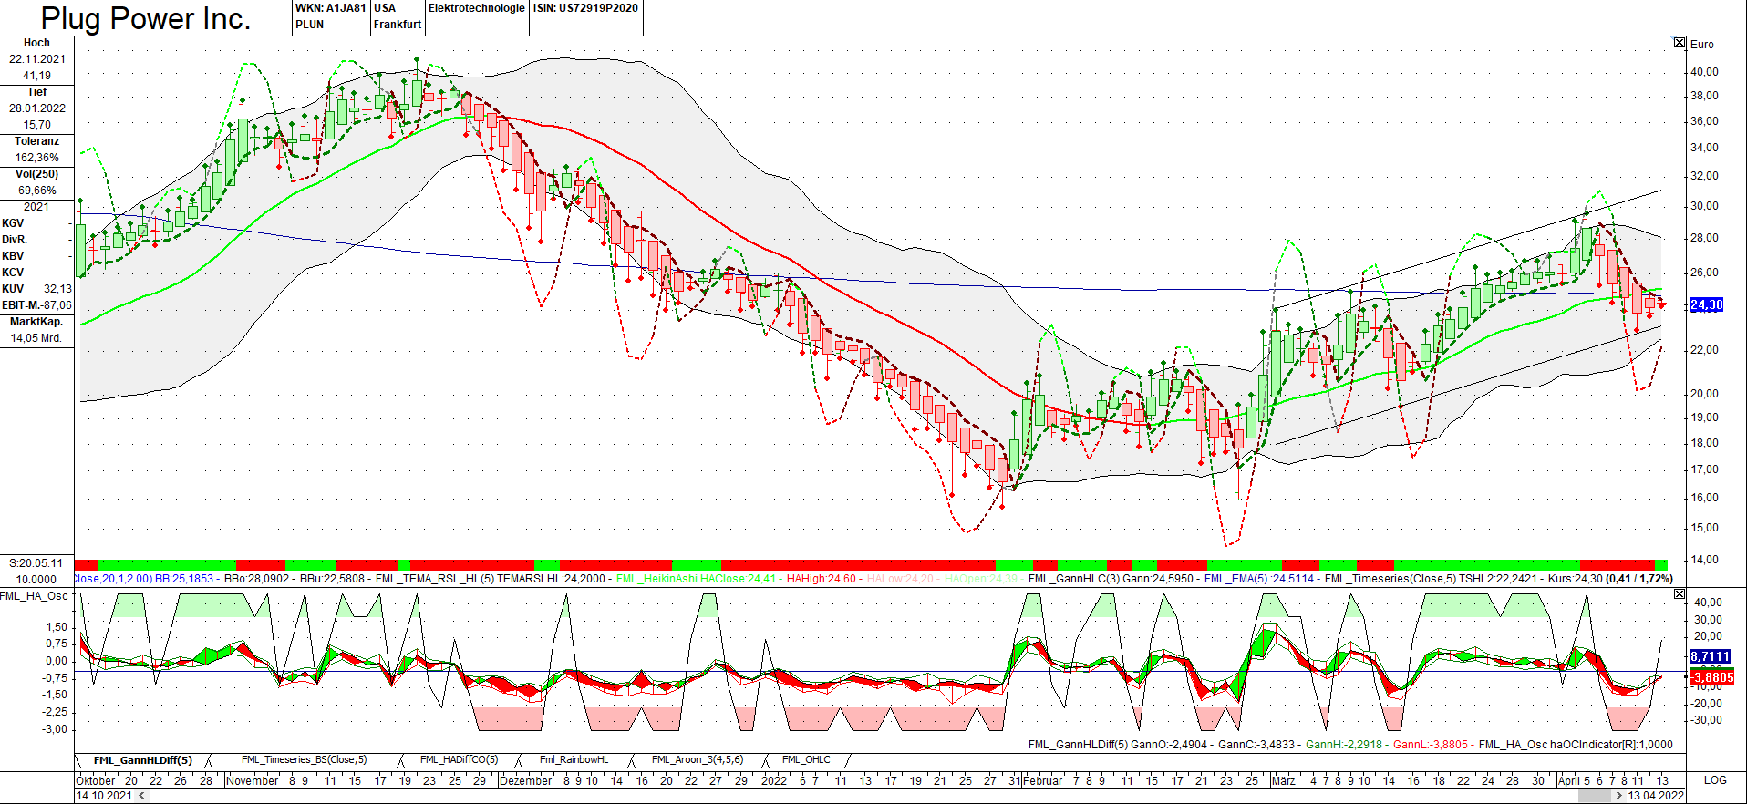
Task: Close the main price chart panel
Action: coord(1680,43)
